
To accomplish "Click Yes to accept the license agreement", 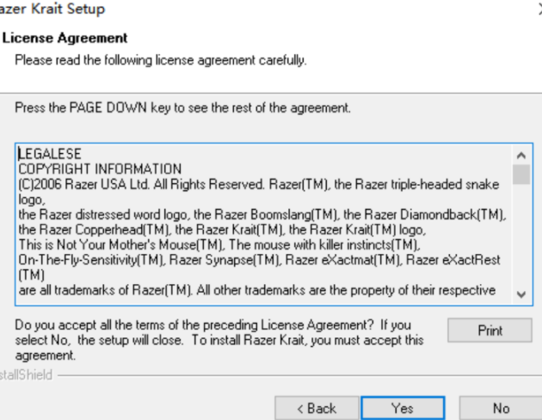I will (402, 408).
